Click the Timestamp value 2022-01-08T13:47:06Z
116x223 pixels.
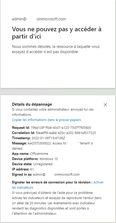tap(48, 138)
